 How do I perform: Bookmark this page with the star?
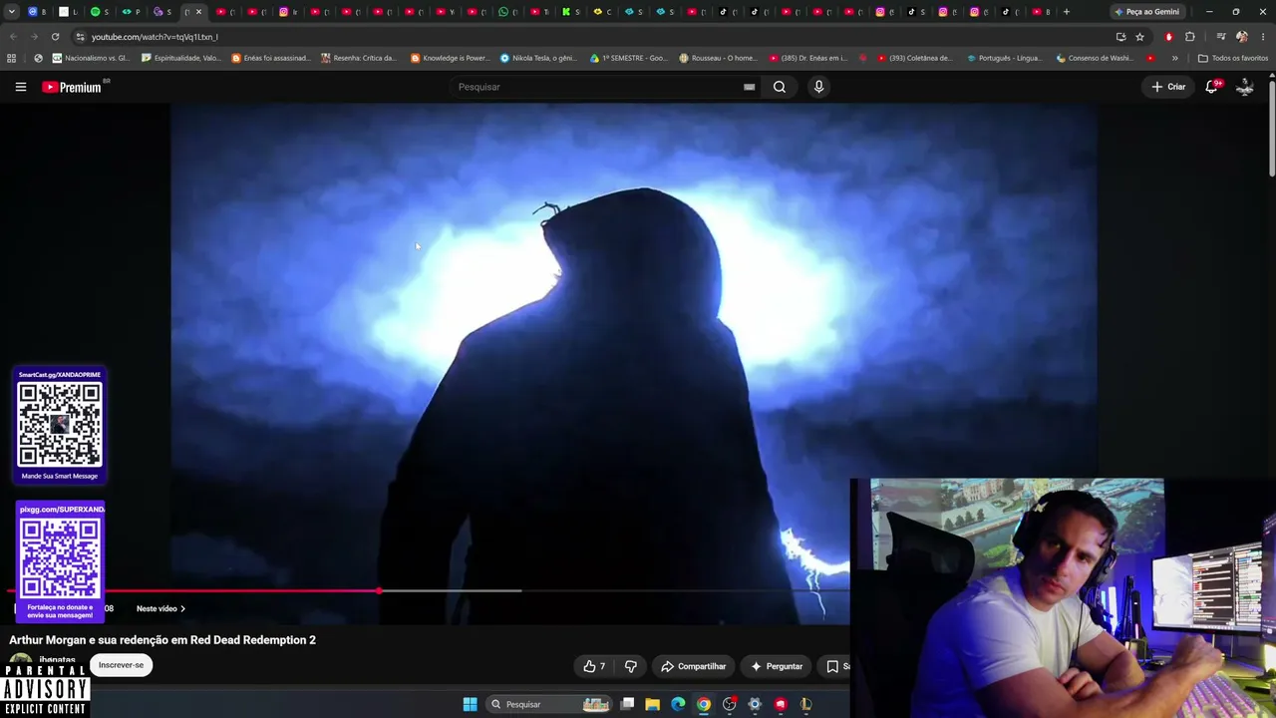1139,37
